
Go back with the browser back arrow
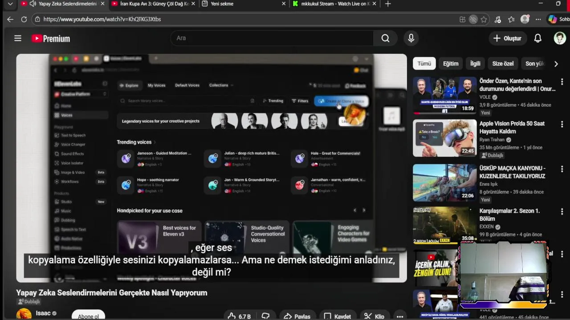tap(10, 19)
